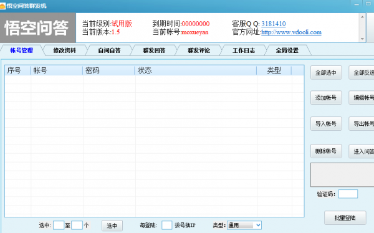Click the 验证码 input field

pyautogui.click(x=348, y=194)
